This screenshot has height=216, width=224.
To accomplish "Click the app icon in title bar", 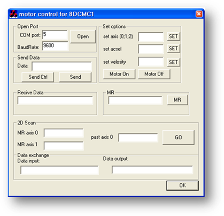I will coord(13,14).
